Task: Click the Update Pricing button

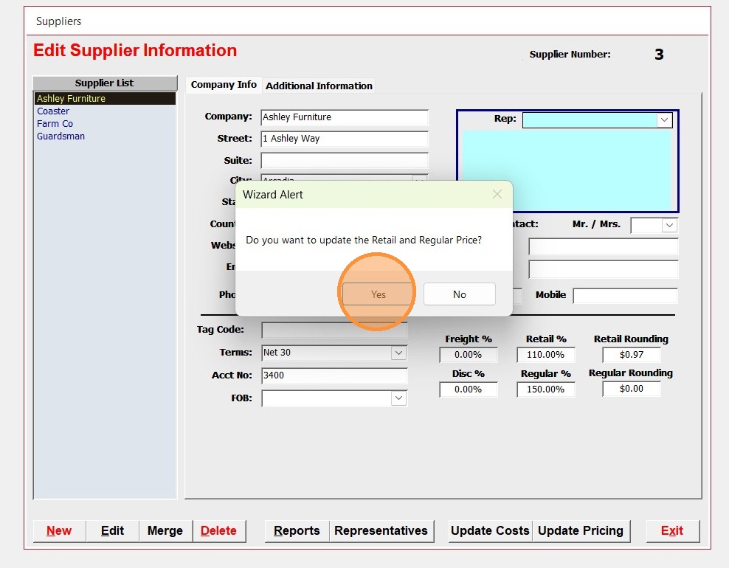Action: (x=581, y=530)
